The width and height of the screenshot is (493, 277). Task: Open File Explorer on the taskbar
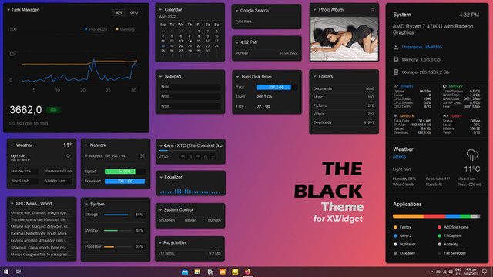197,272
